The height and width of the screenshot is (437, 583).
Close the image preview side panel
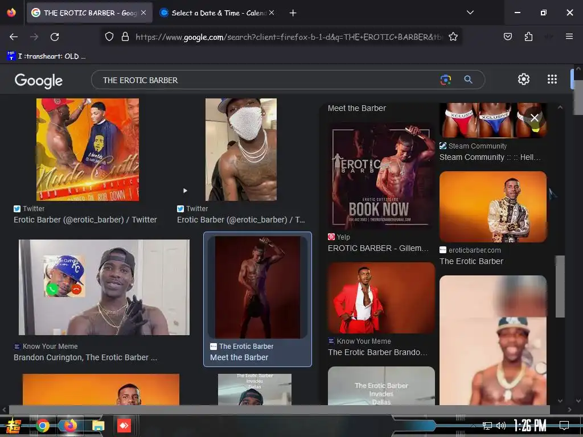tap(534, 118)
